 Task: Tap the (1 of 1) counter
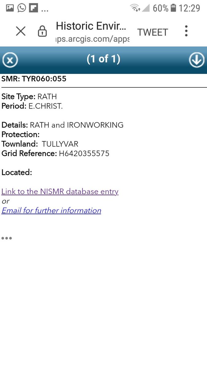click(103, 59)
